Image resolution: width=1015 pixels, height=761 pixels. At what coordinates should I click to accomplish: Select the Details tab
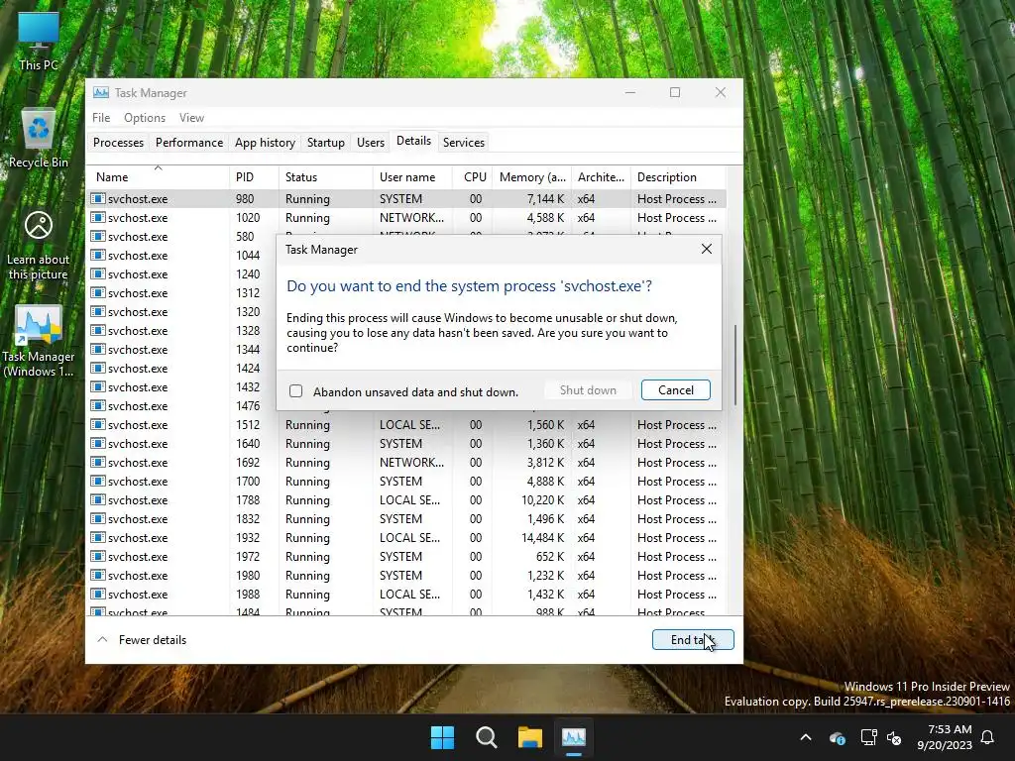(413, 141)
